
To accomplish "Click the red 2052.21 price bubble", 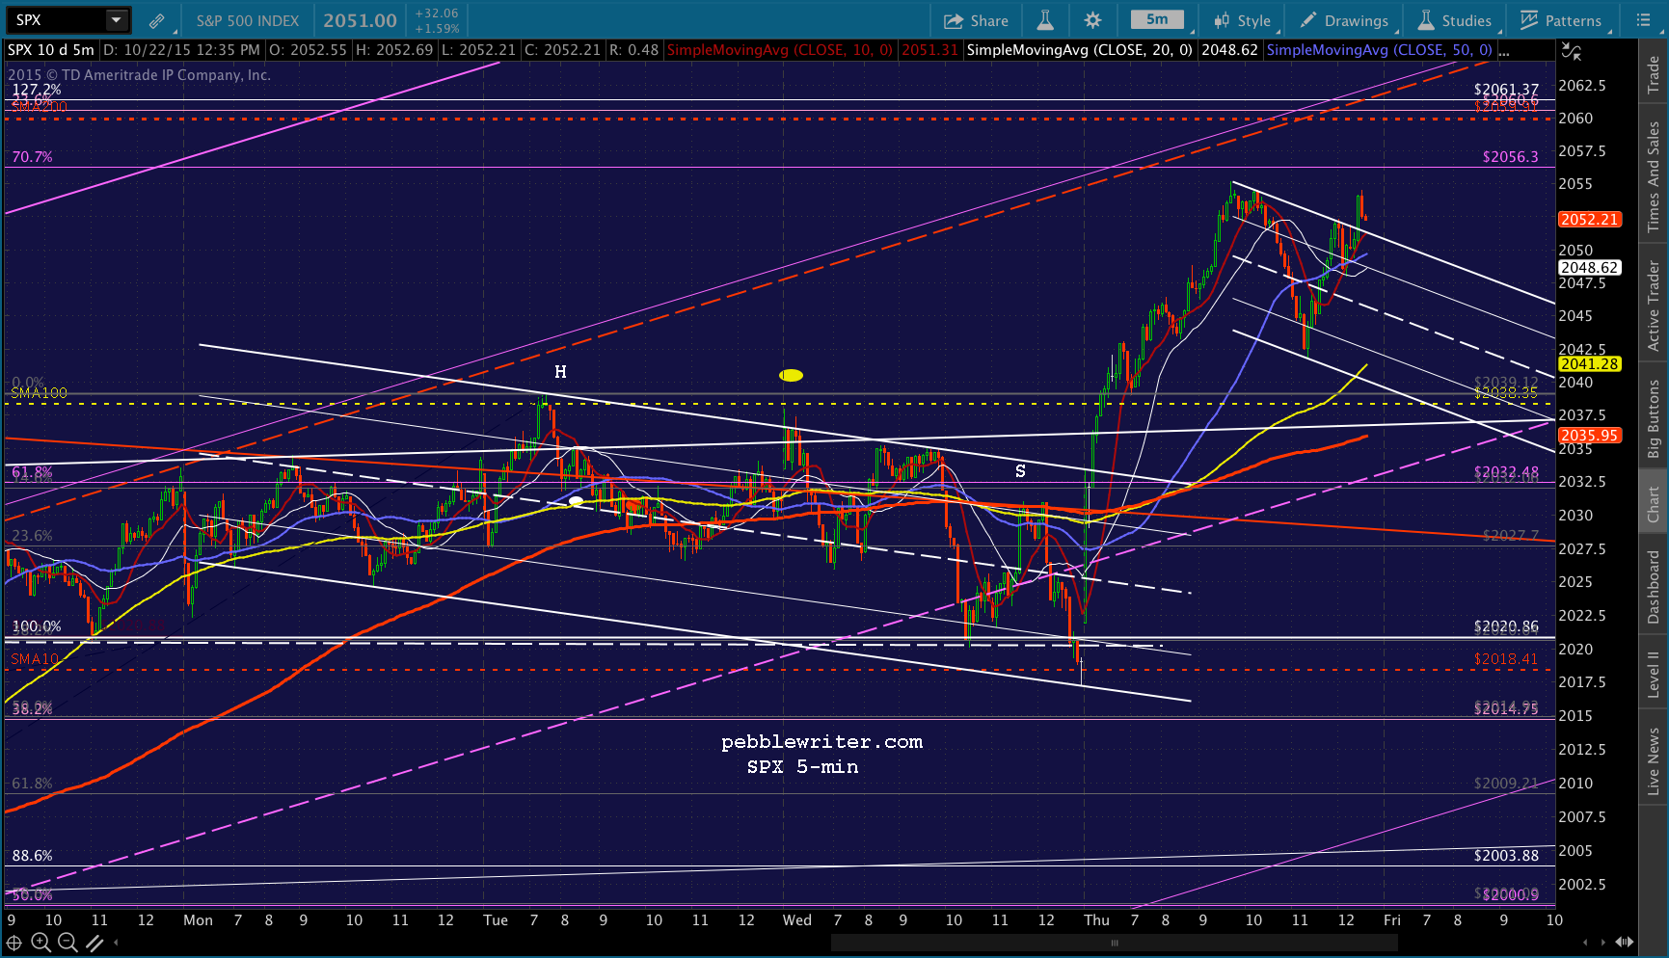I will 1590,220.
